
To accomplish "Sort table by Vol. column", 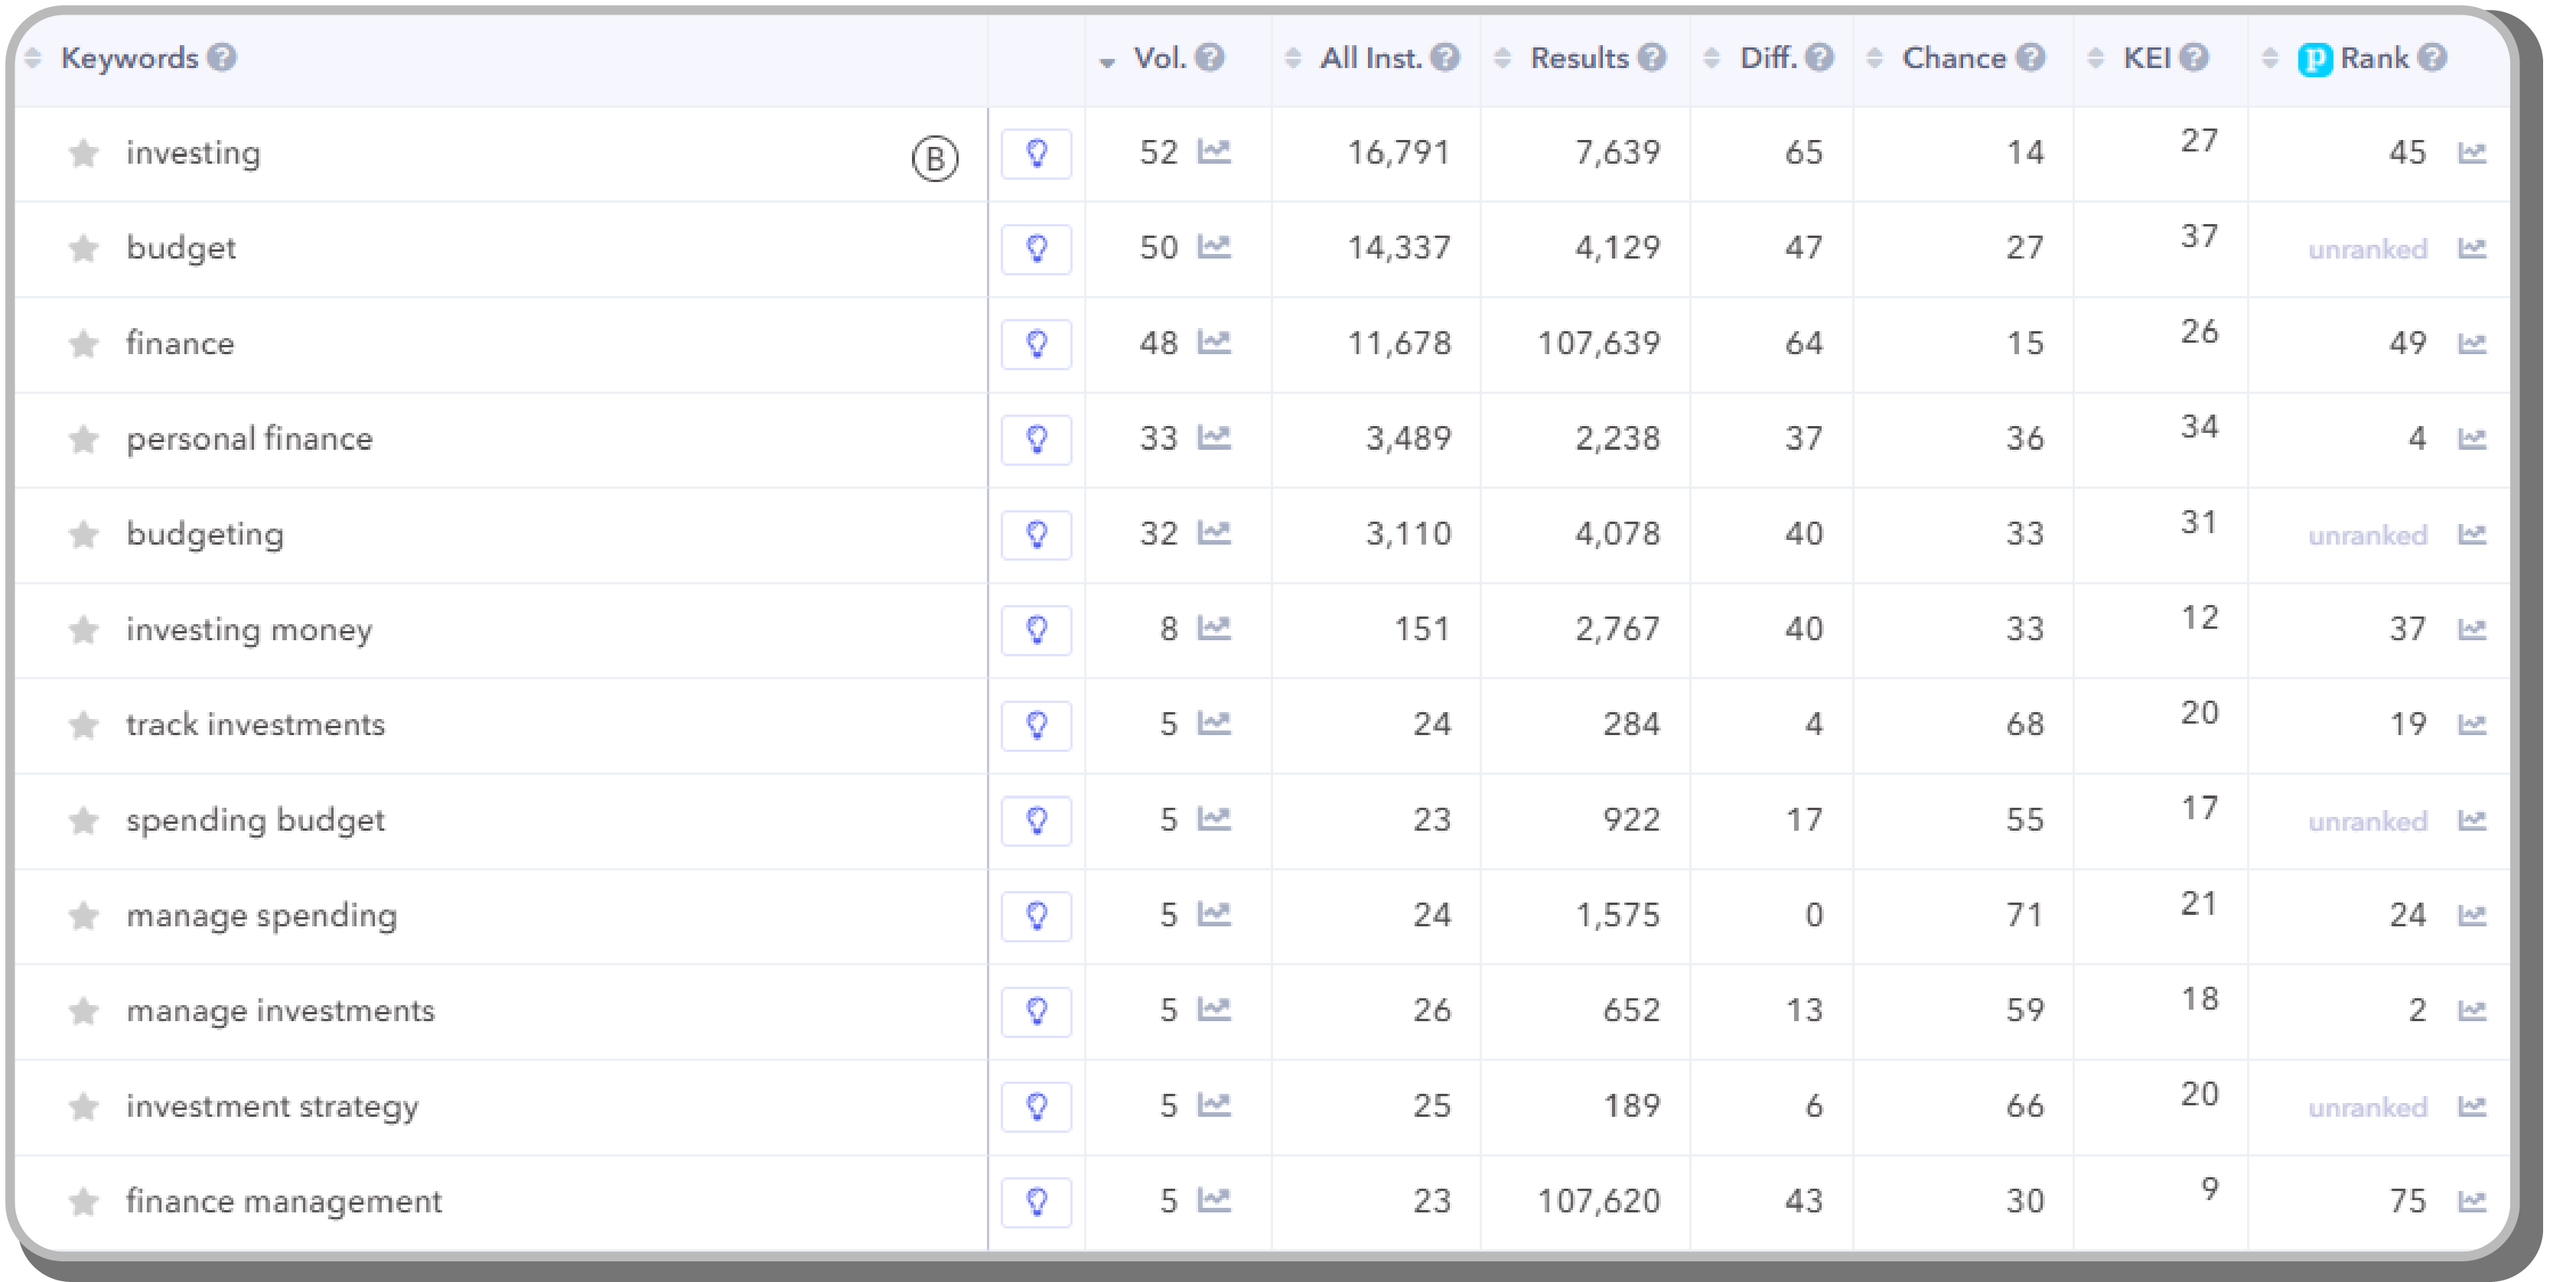I will click(1107, 62).
